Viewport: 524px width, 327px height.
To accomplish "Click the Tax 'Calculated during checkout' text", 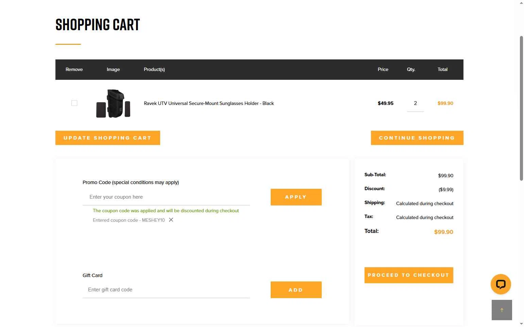I will coord(425,217).
